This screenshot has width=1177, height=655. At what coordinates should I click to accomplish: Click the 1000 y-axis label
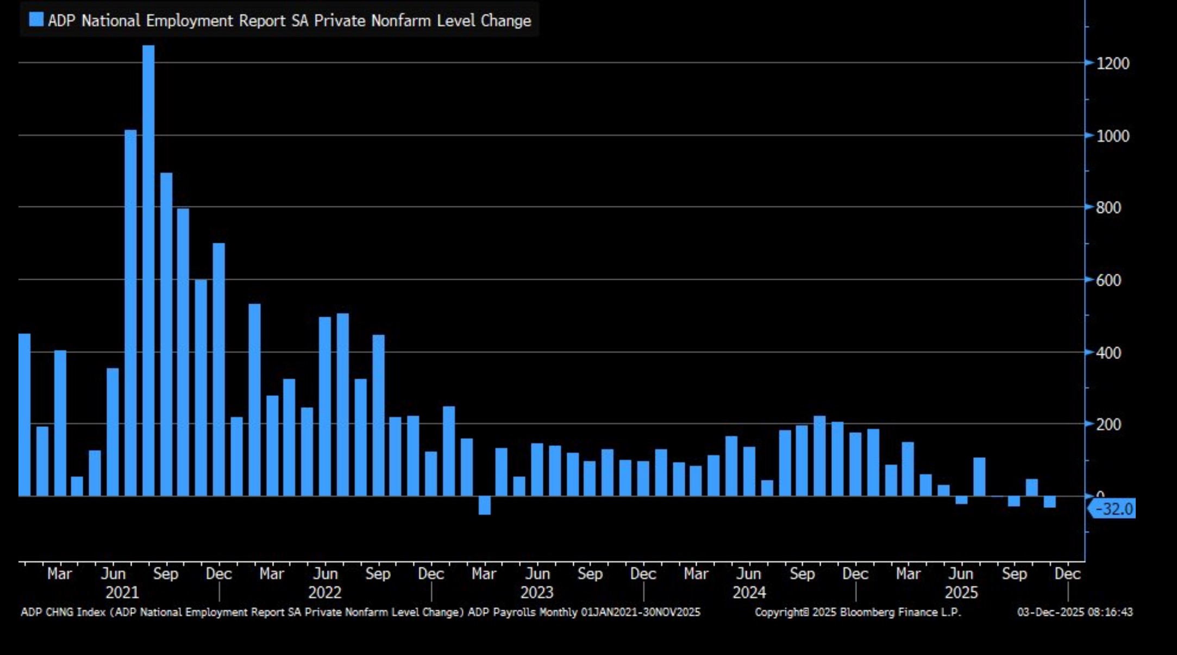(1112, 136)
